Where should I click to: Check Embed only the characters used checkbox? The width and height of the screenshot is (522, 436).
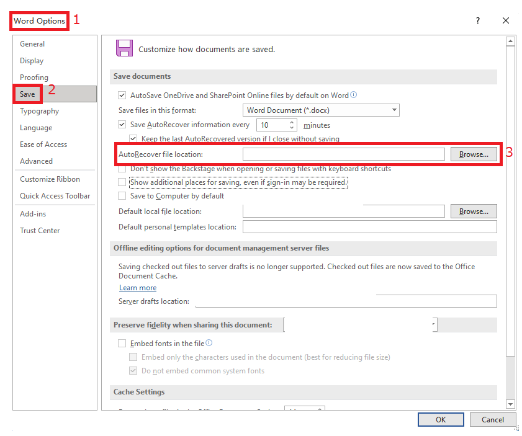(x=133, y=357)
